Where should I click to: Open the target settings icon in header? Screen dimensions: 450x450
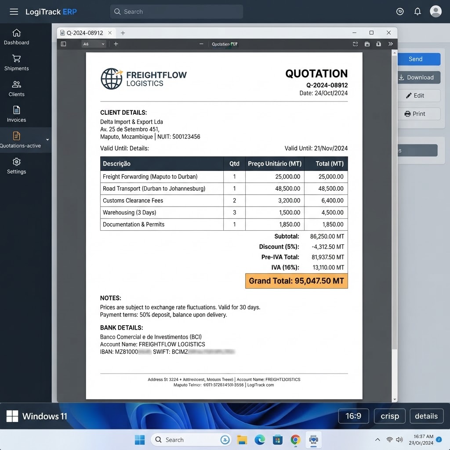point(400,11)
